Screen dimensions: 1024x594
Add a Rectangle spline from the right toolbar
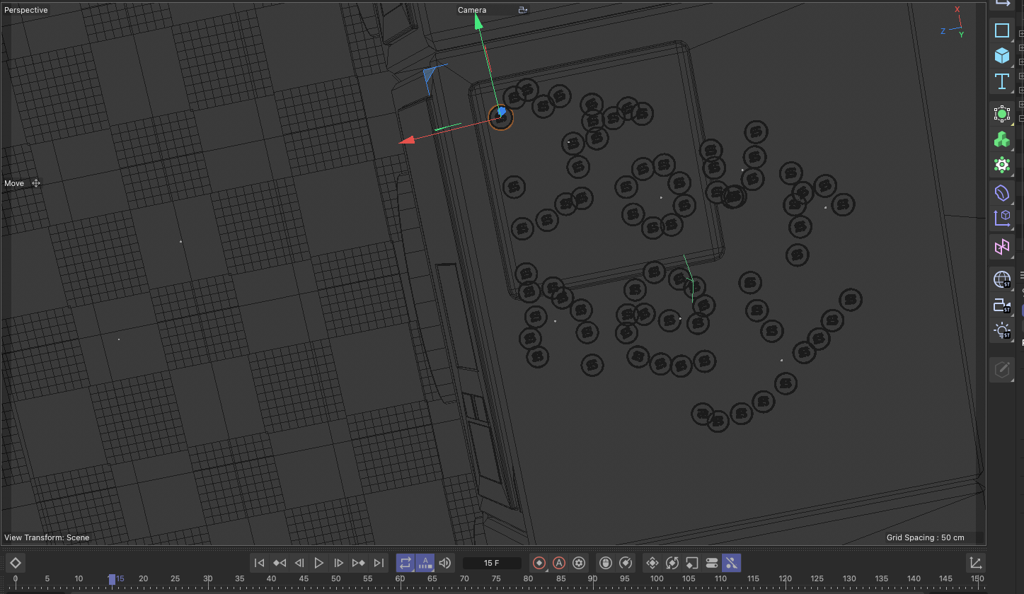[1002, 30]
